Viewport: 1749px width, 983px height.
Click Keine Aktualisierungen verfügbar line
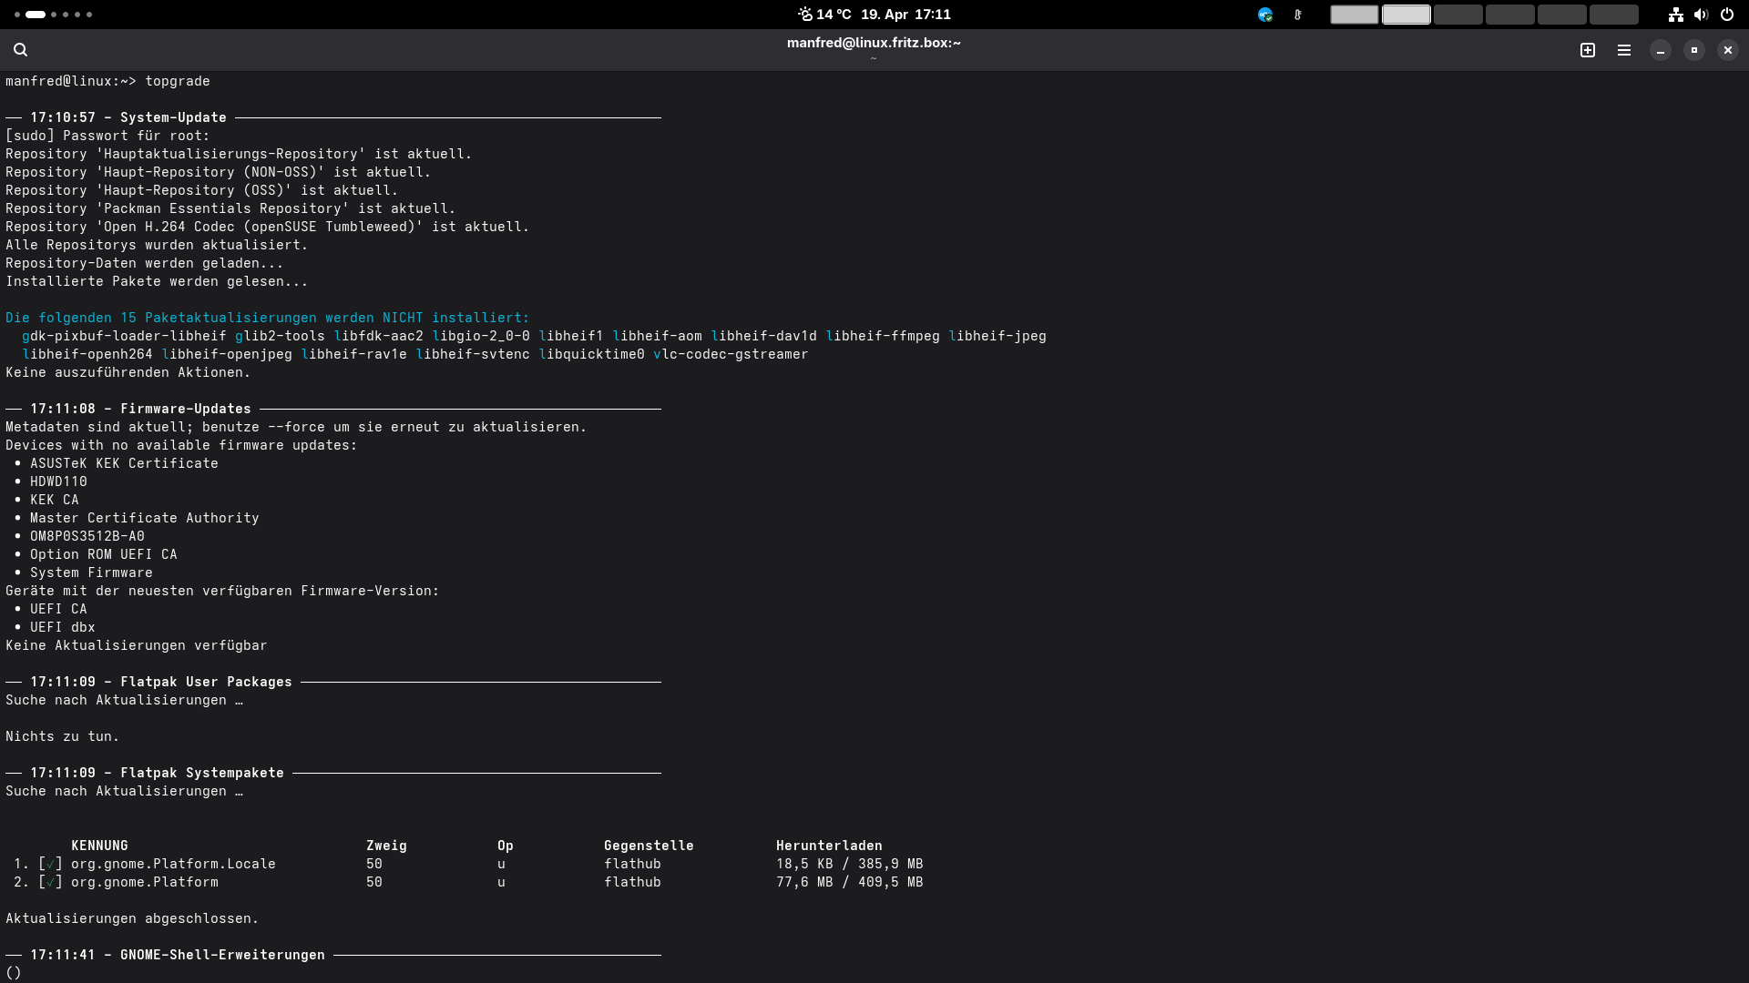(137, 645)
